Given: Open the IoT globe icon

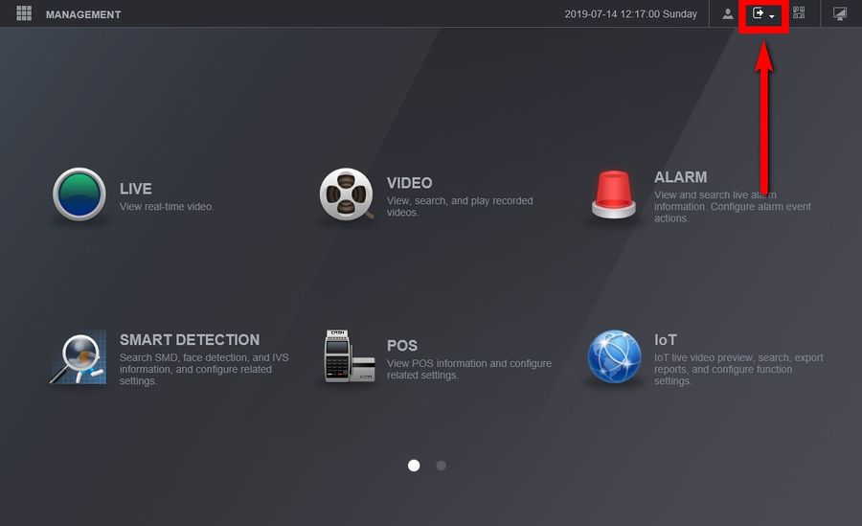Looking at the screenshot, I should [614, 356].
